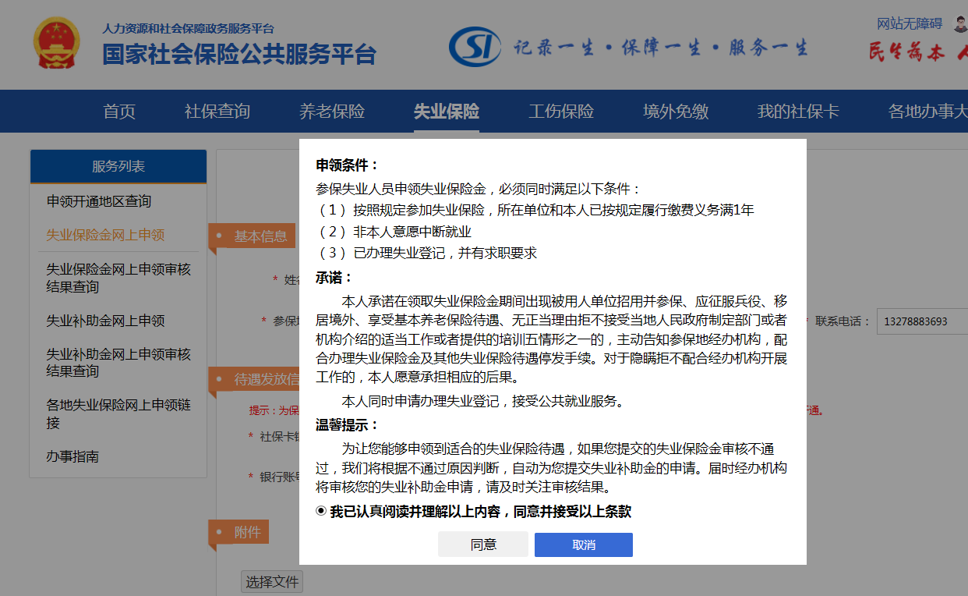Open 申领开通地区查询 in the service list
968x596 pixels.
point(99,201)
